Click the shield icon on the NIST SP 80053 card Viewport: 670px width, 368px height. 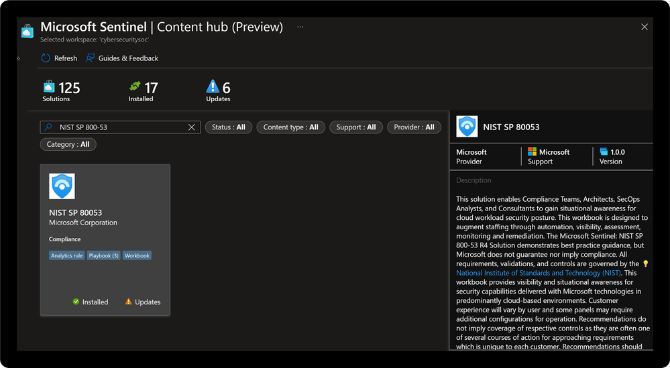tap(62, 186)
